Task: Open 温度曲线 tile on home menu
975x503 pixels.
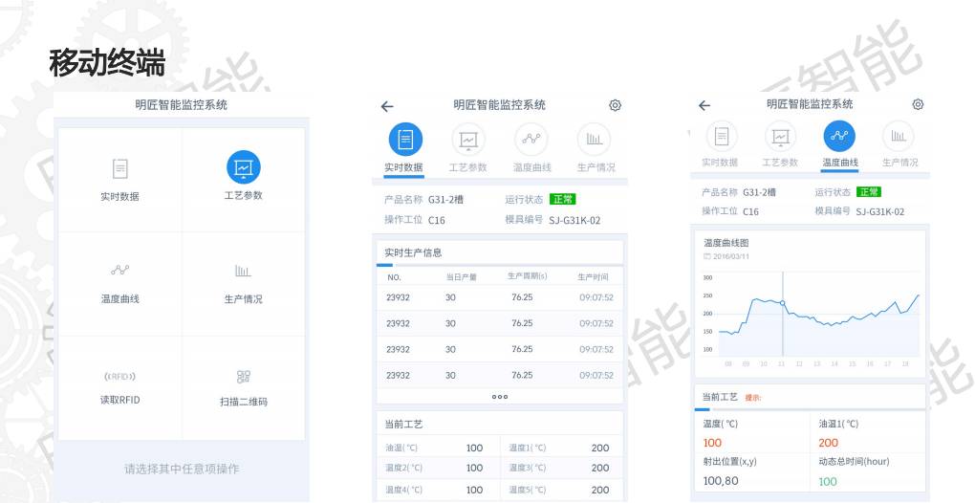Action: tap(120, 283)
